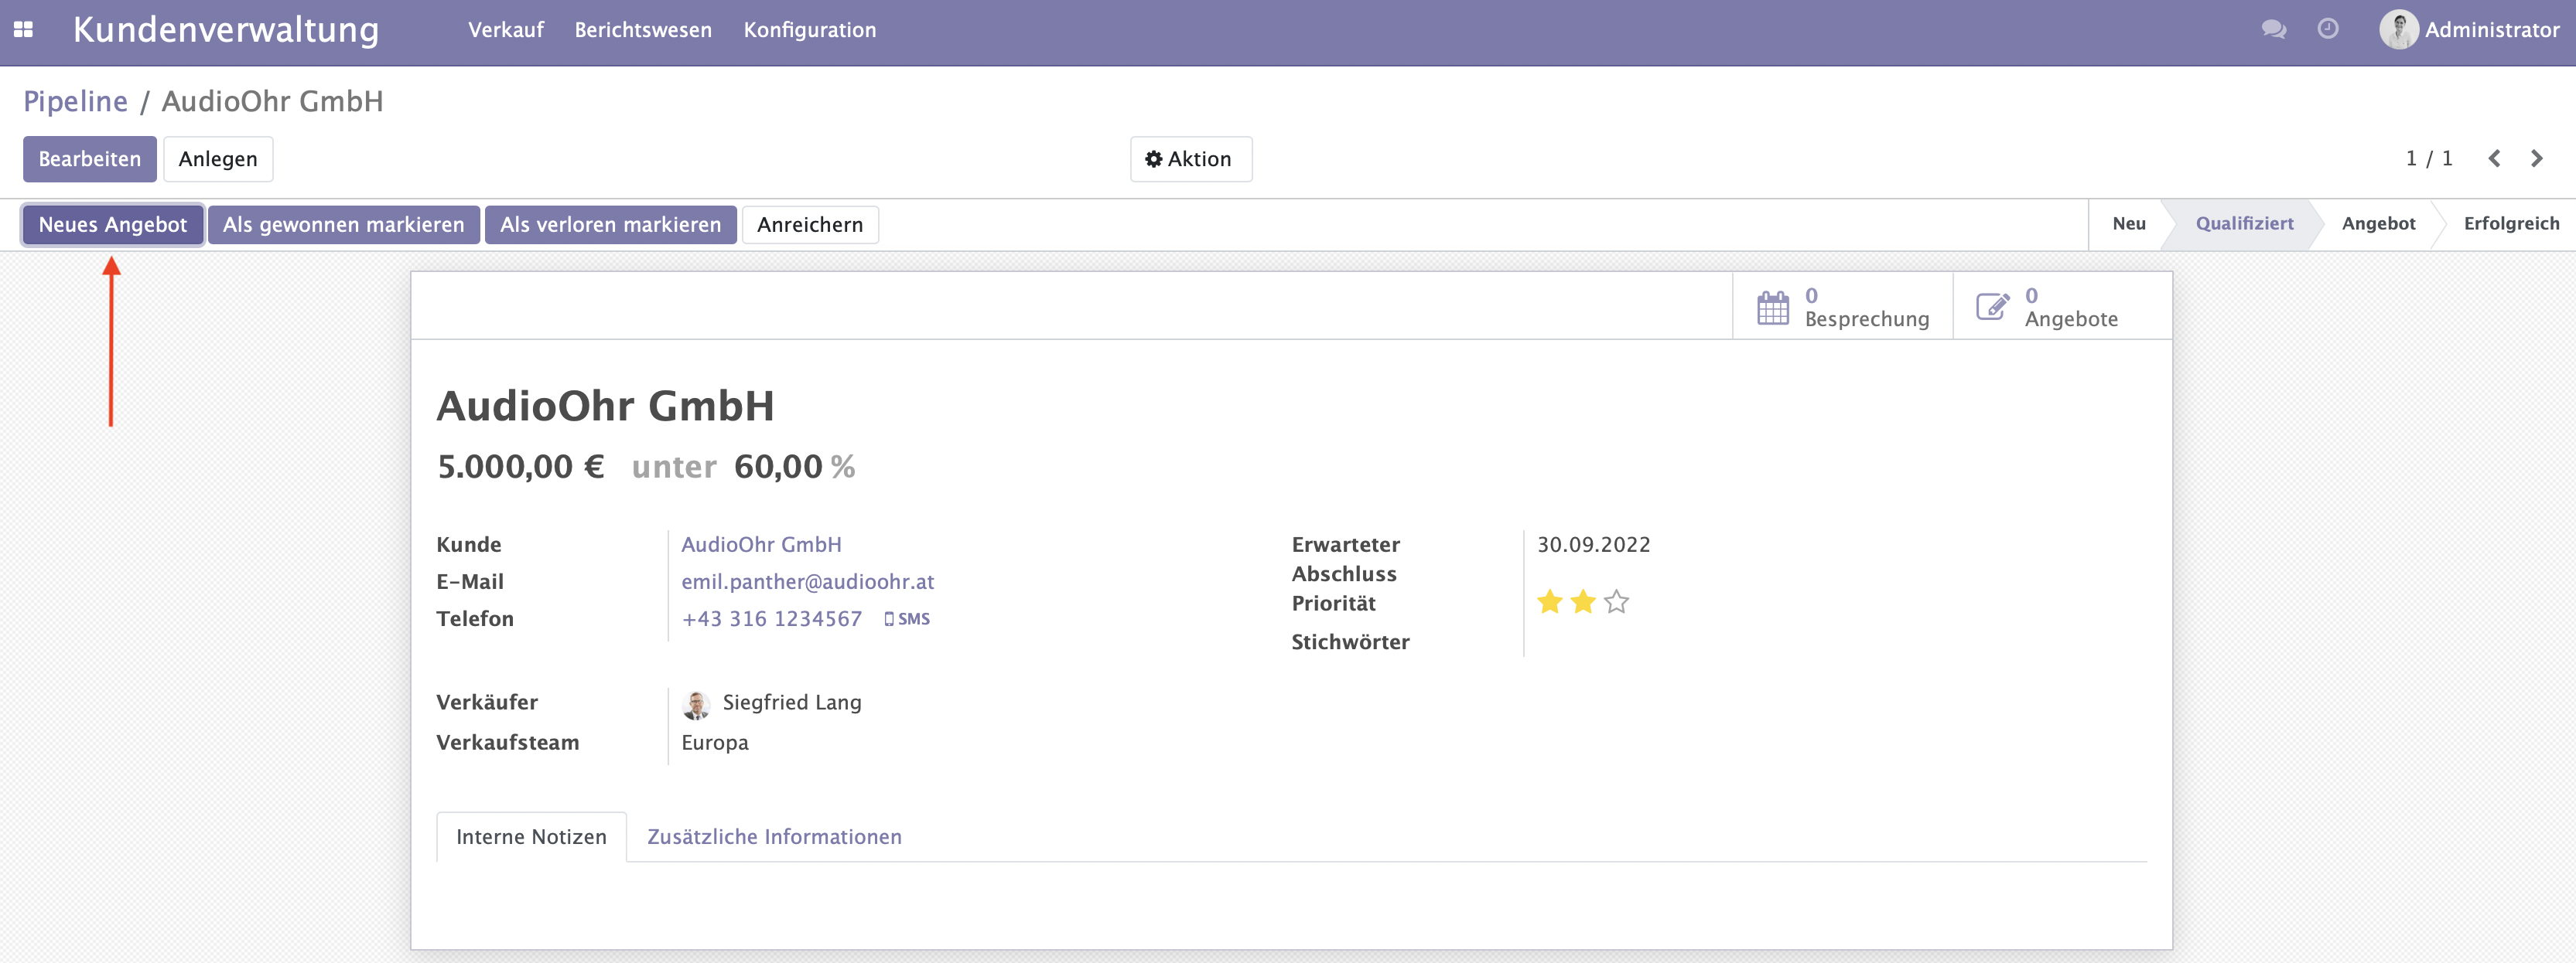This screenshot has width=2576, height=963.
Task: Click the 1 / 1 pager counter
Action: (2428, 159)
